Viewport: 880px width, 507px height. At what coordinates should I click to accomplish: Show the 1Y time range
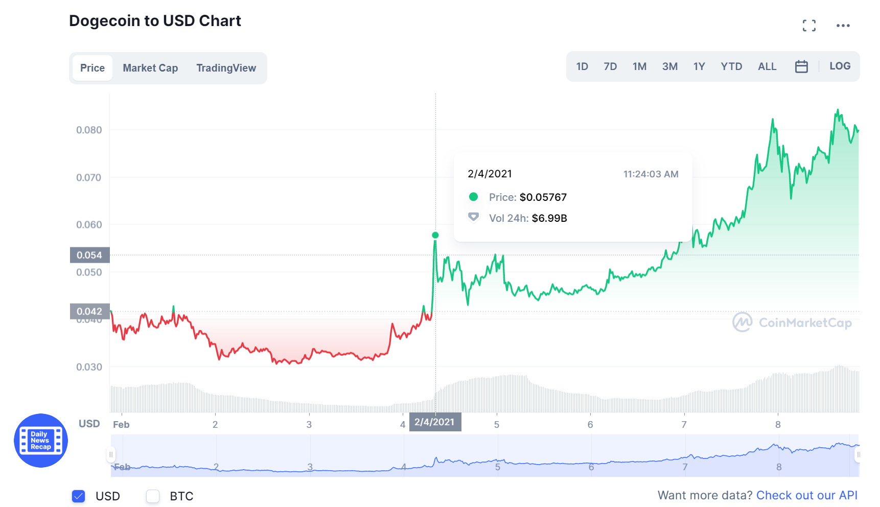click(699, 66)
